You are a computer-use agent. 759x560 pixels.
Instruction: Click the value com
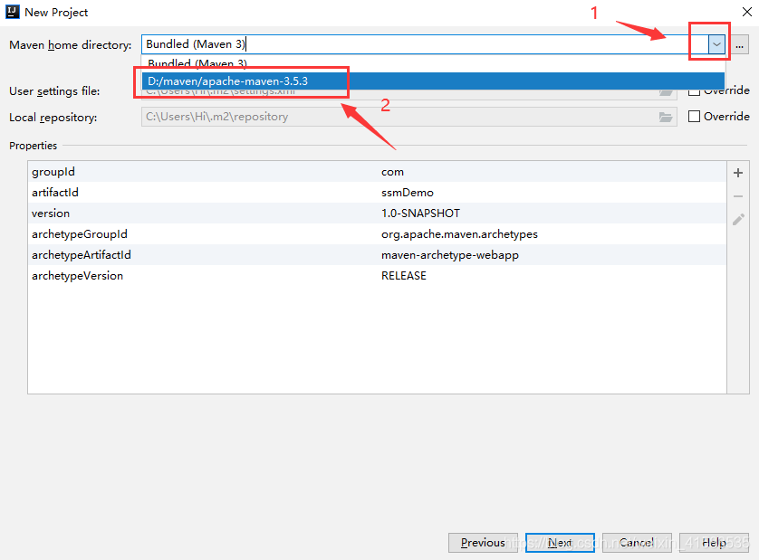pyautogui.click(x=392, y=172)
